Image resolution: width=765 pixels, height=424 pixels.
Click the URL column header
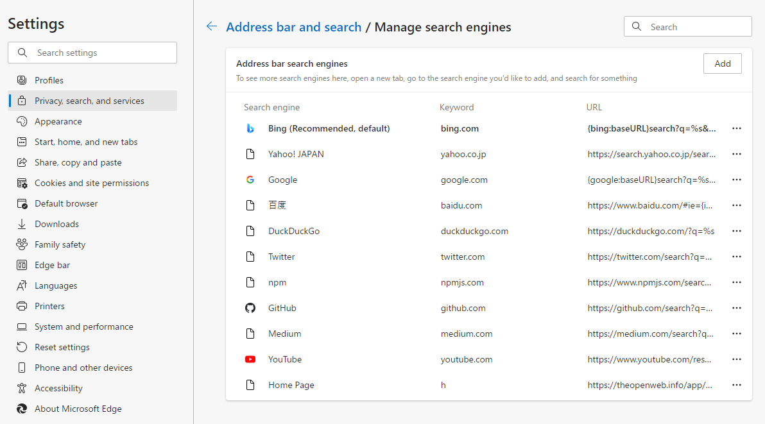(594, 107)
